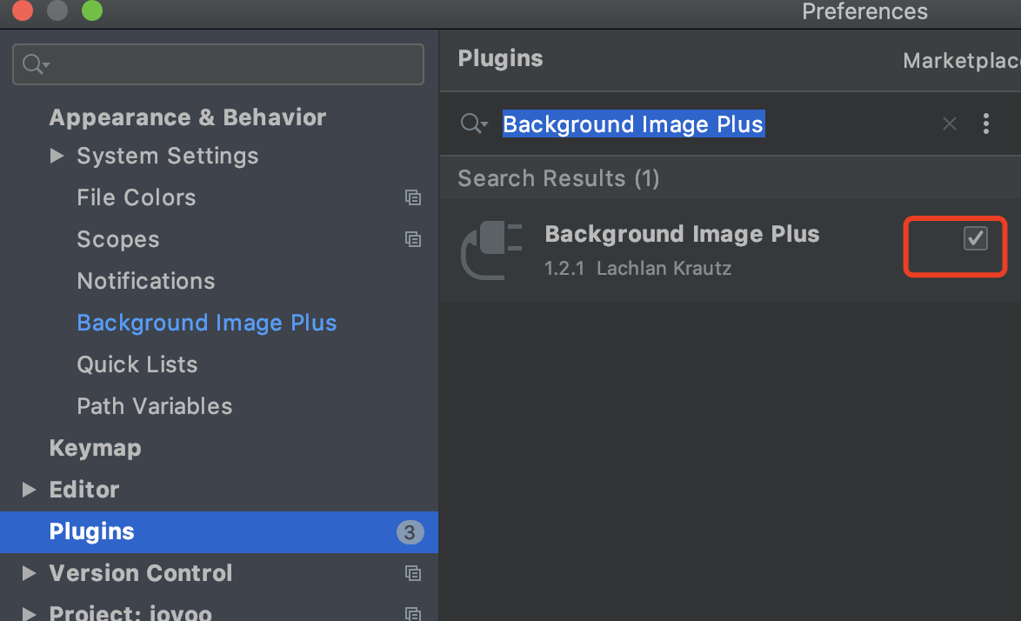1021x621 pixels.
Task: Open Project: joyoo settings category
Action: tap(130, 613)
